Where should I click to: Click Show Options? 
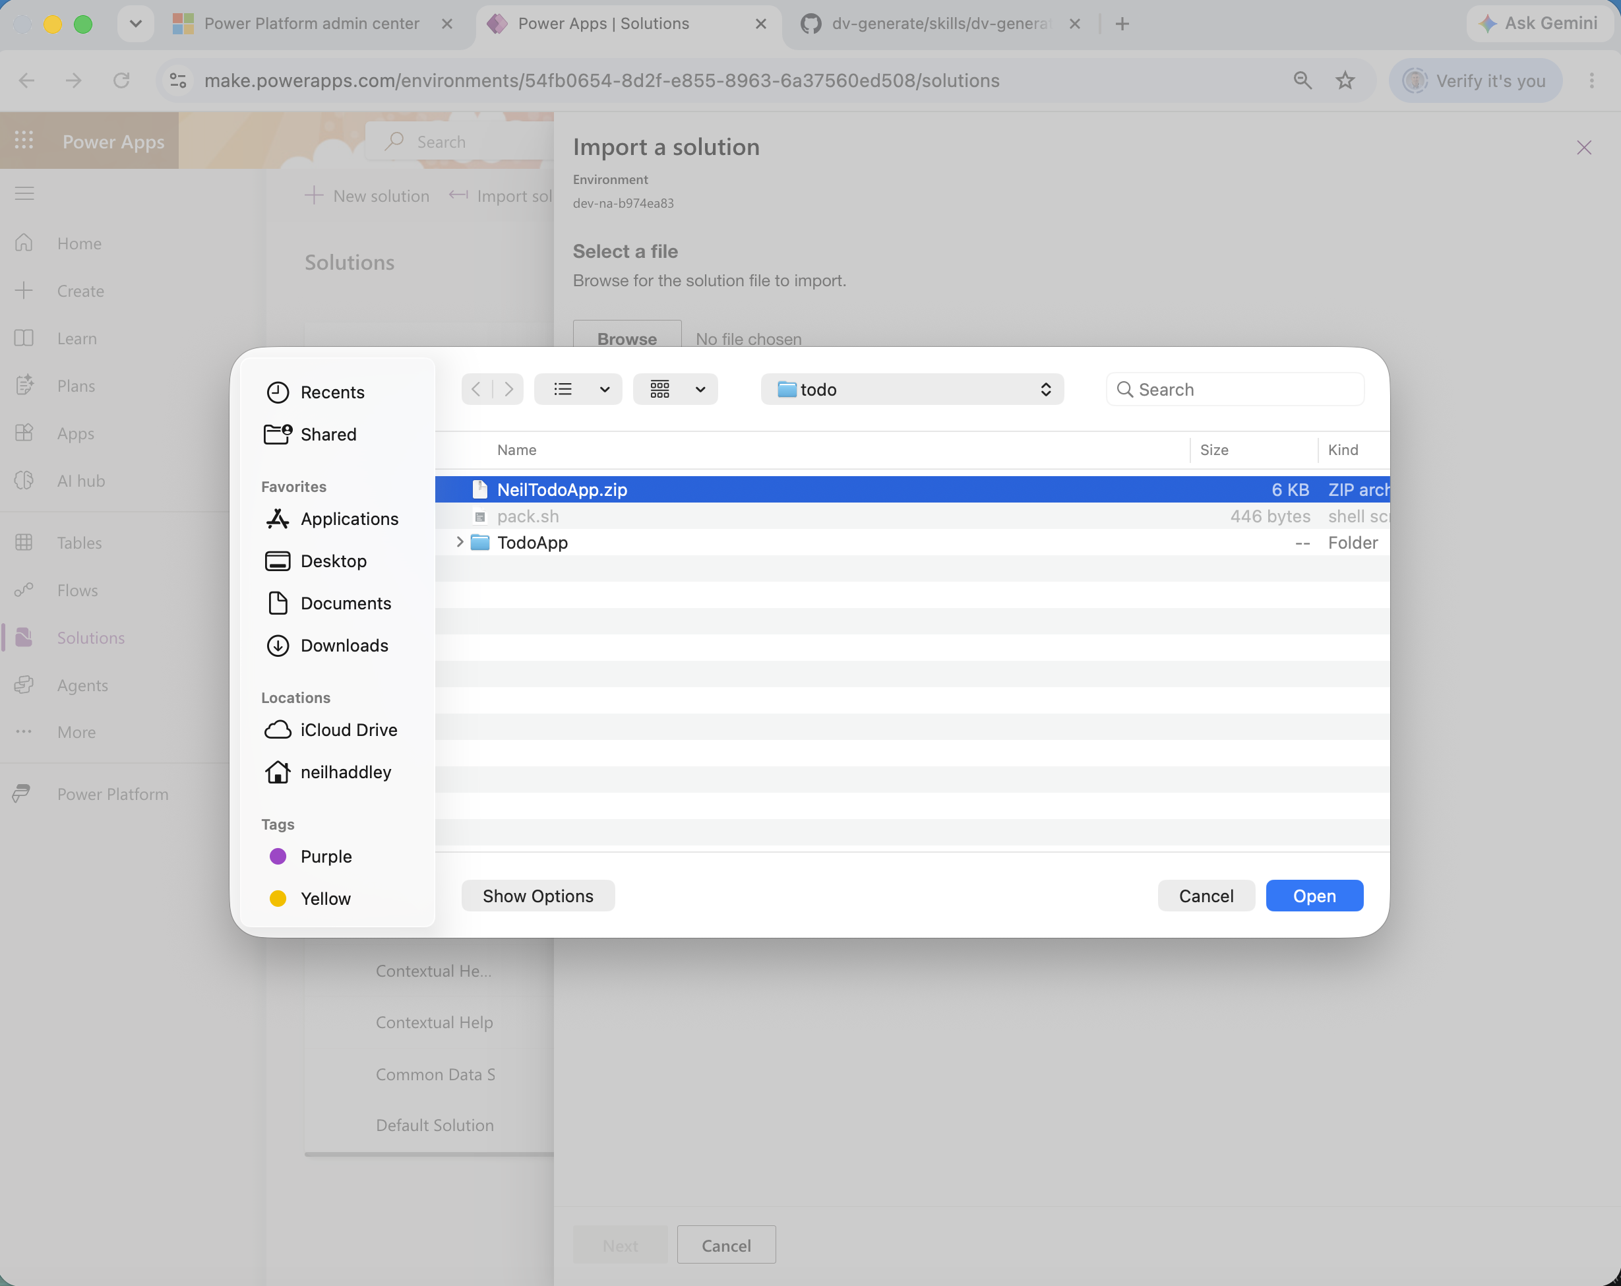(538, 895)
